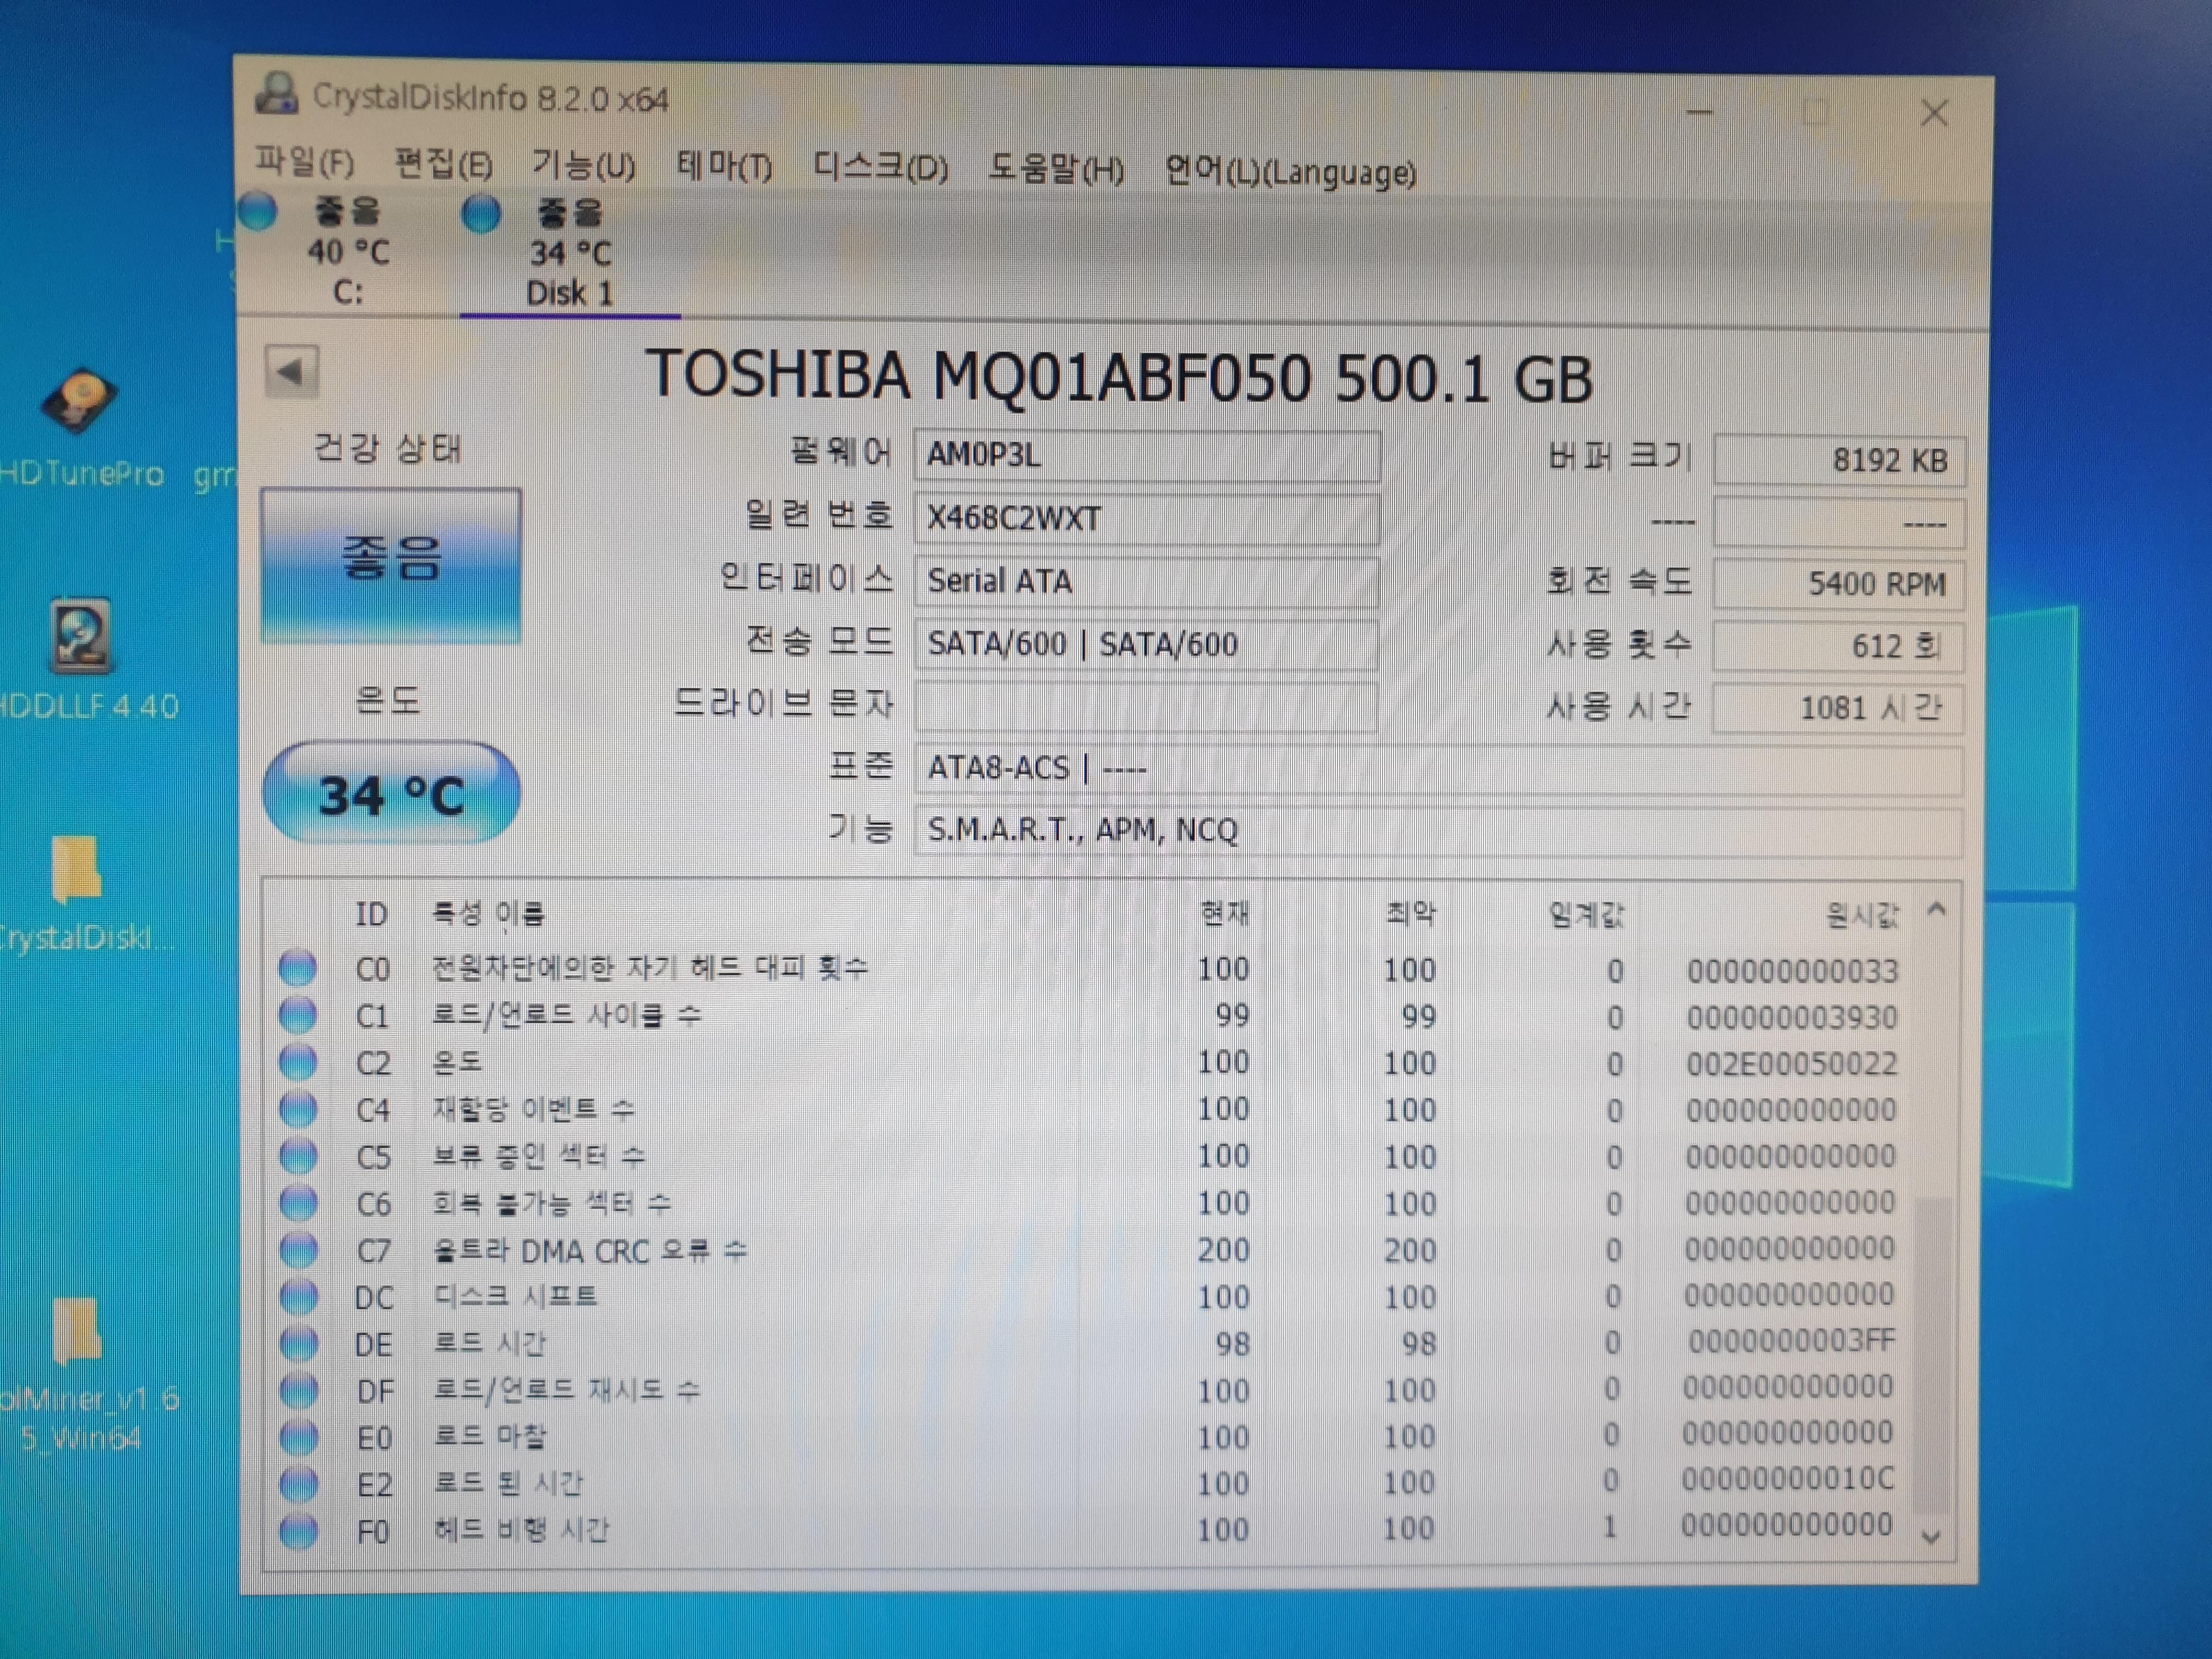
Task: Click the empty 드라이브 문자 field
Action: pos(1145,706)
